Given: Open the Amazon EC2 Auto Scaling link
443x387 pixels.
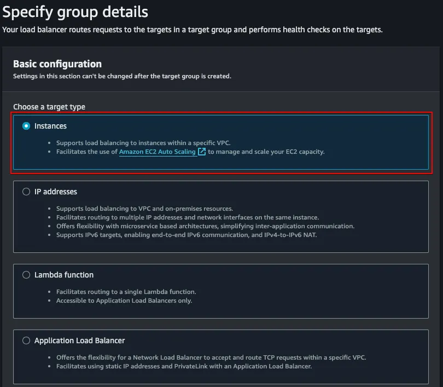Looking at the screenshot, I should click(157, 152).
